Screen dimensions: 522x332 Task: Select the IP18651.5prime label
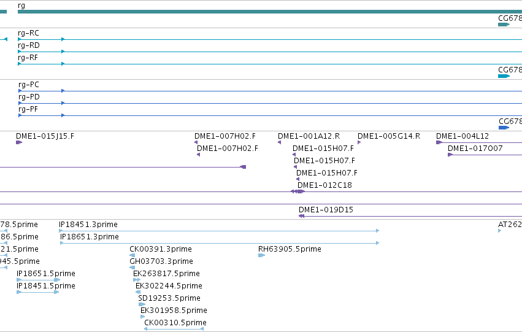coord(46,274)
